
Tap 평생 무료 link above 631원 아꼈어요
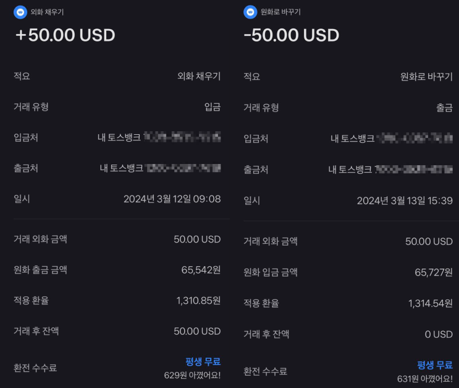(434, 364)
